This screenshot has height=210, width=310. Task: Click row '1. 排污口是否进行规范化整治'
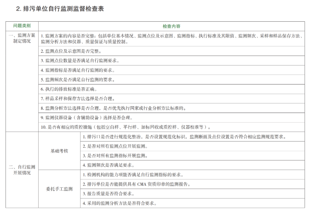[192, 136]
